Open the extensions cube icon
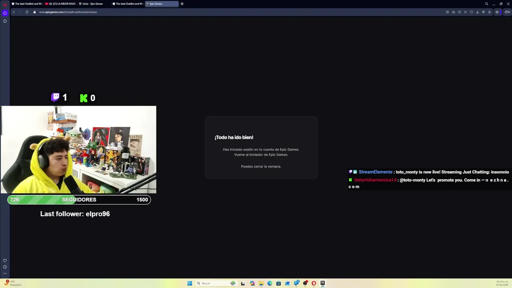 point(497,12)
